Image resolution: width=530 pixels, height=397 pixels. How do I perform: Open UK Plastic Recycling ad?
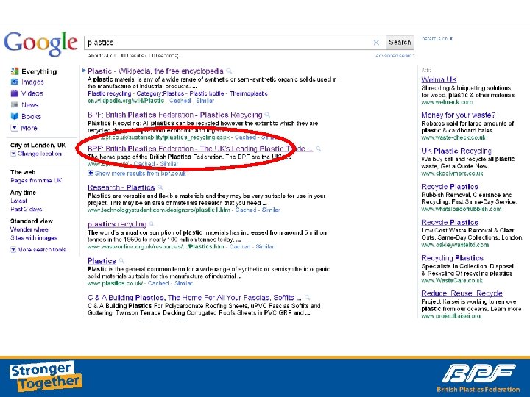click(456, 151)
